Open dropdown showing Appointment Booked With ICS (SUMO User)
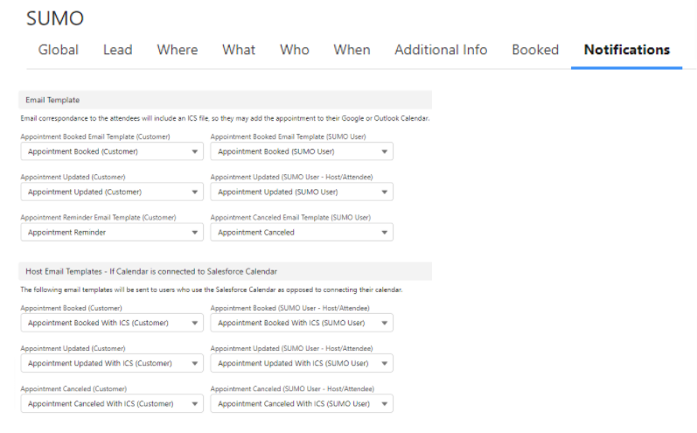This screenshot has width=697, height=433. tap(302, 323)
